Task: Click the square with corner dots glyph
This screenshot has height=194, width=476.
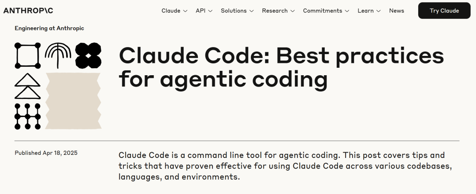Action: pos(28,55)
